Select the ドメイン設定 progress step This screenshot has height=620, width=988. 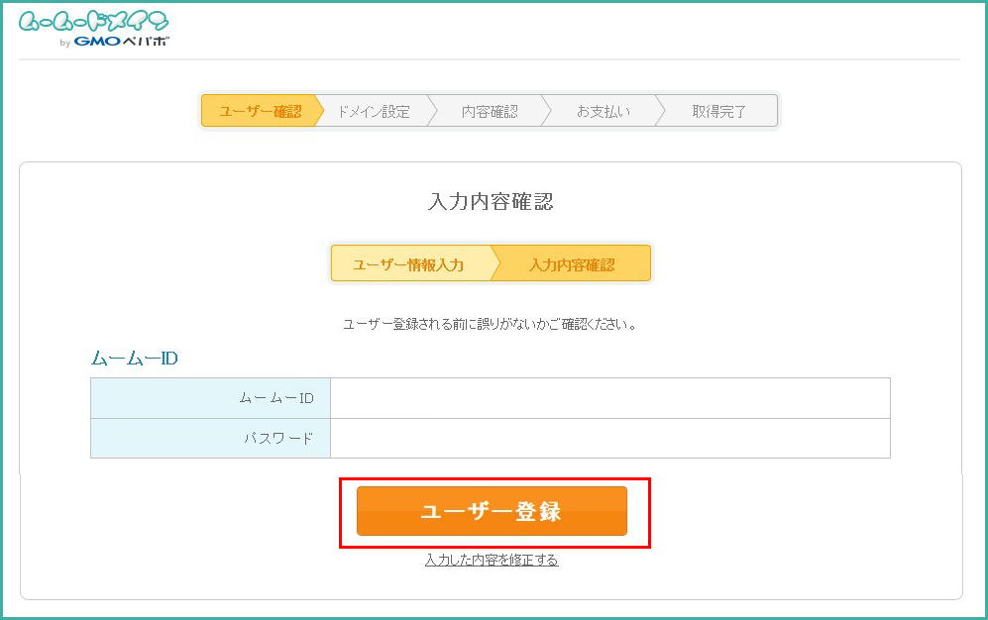(373, 111)
